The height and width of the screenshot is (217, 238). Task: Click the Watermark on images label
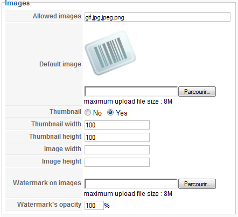47,183
